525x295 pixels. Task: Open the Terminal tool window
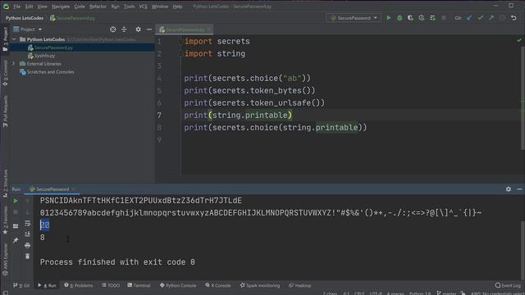(139, 285)
